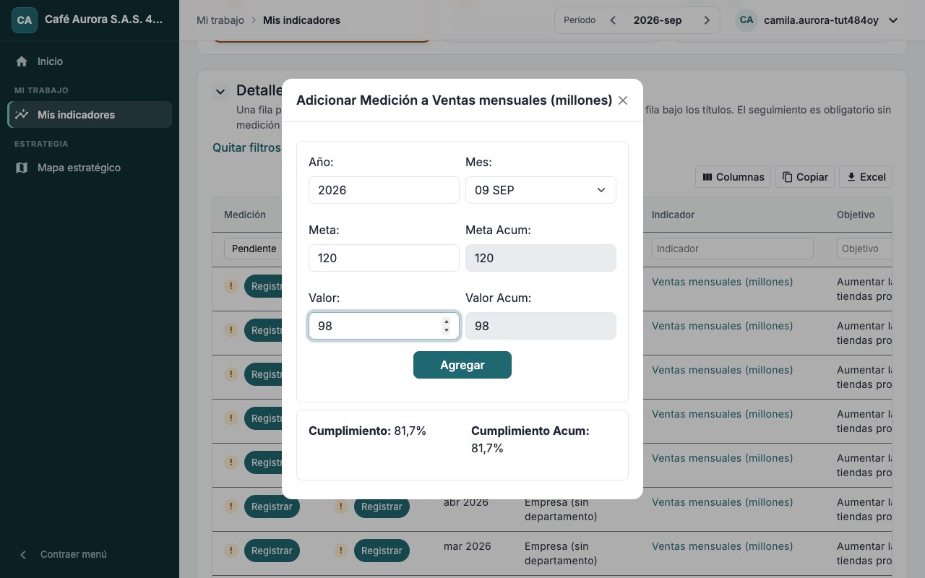Open Mapa estratégico in the sidebar
This screenshot has width=925, height=578.
click(x=90, y=168)
